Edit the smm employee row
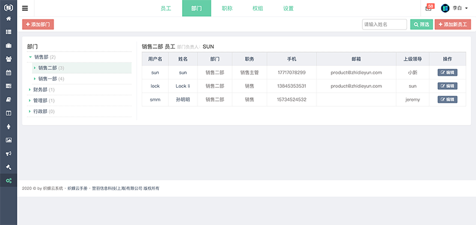Image resolution: width=476 pixels, height=225 pixels. (x=447, y=99)
